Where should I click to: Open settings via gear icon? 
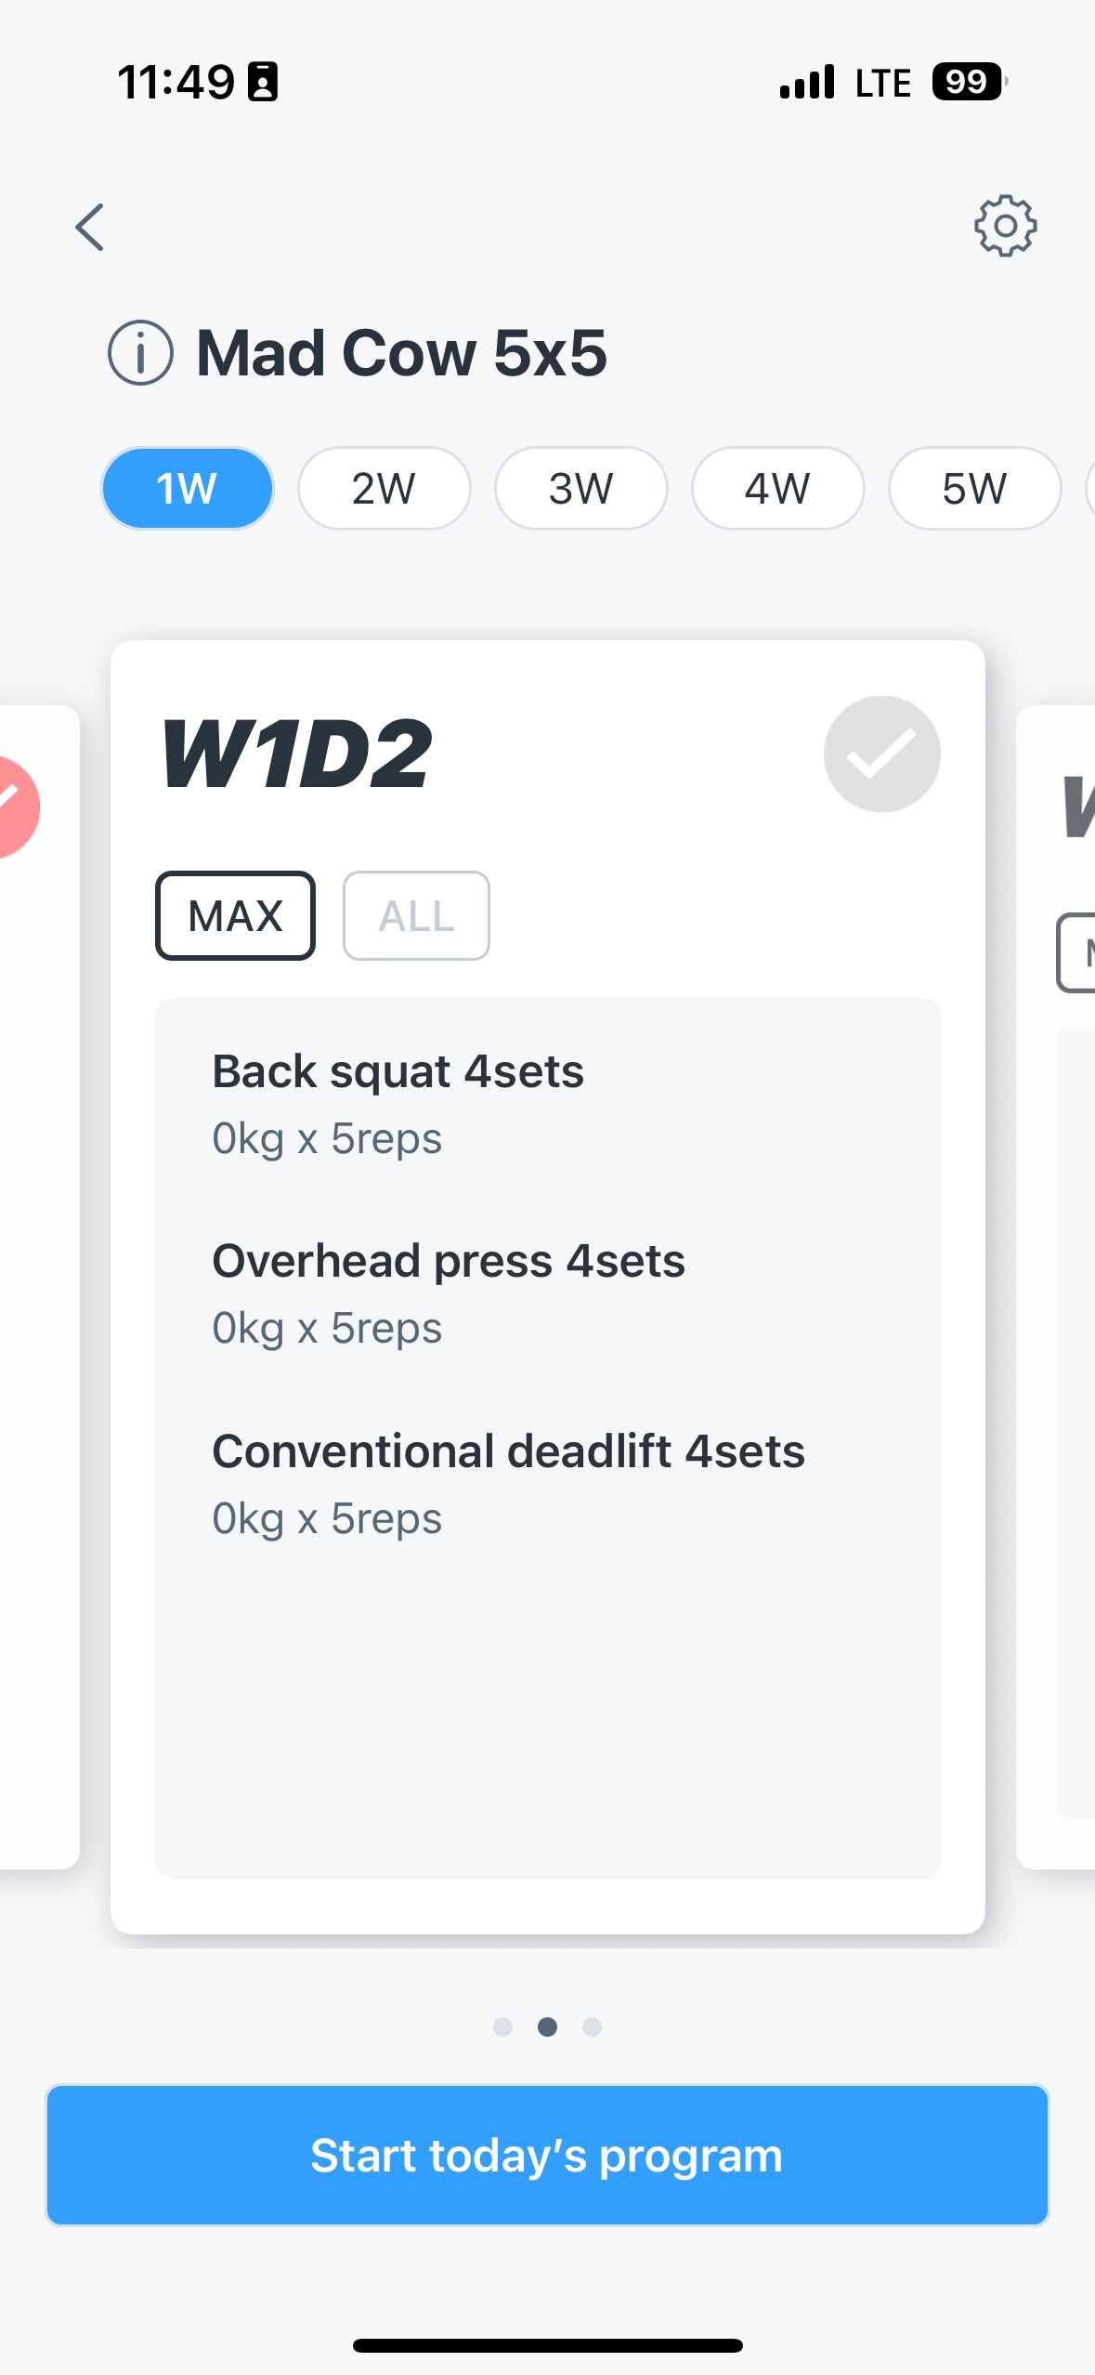pyautogui.click(x=1005, y=226)
